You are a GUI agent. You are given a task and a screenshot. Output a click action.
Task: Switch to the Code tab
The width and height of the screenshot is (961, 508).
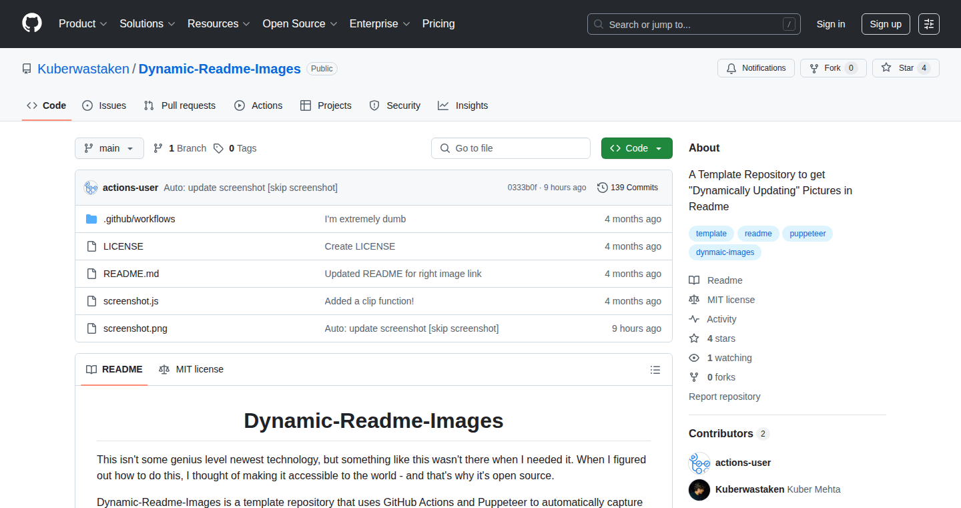(47, 105)
